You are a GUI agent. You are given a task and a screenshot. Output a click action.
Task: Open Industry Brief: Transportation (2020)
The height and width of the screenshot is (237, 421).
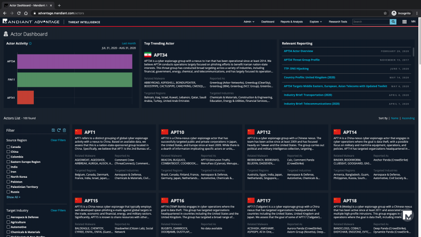click(x=308, y=95)
